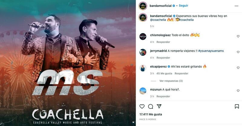Like elcapiperez's comment heart
242x126 pixels.
(238, 68)
